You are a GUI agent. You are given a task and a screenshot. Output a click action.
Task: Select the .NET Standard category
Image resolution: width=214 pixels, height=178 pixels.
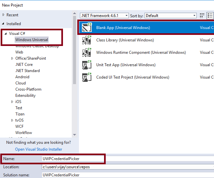click(x=27, y=71)
